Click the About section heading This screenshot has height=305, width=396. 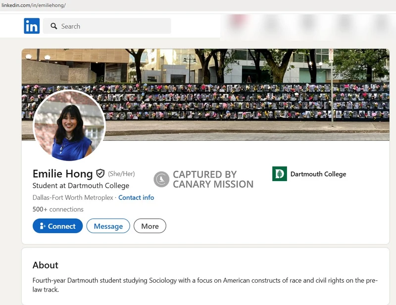point(46,265)
